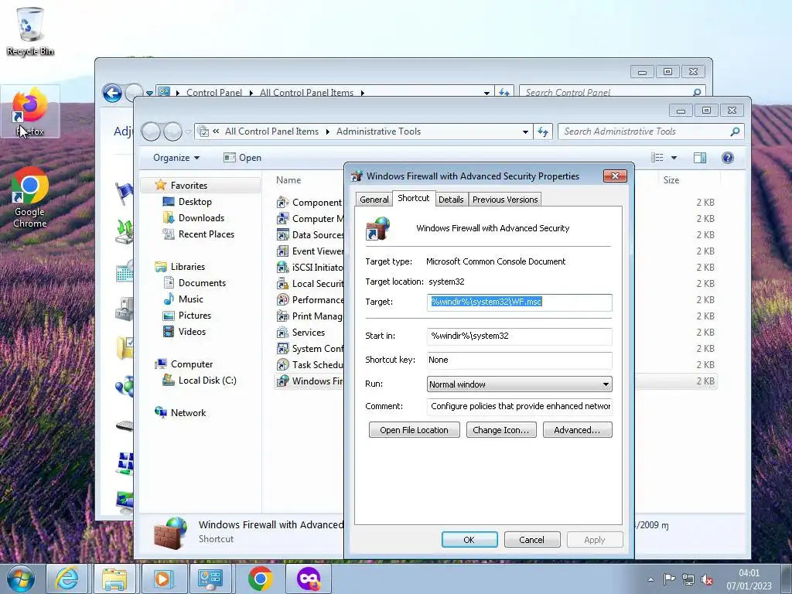Viewport: 792px width, 594px height.
Task: Open Explorer help question mark icon
Action: point(727,158)
